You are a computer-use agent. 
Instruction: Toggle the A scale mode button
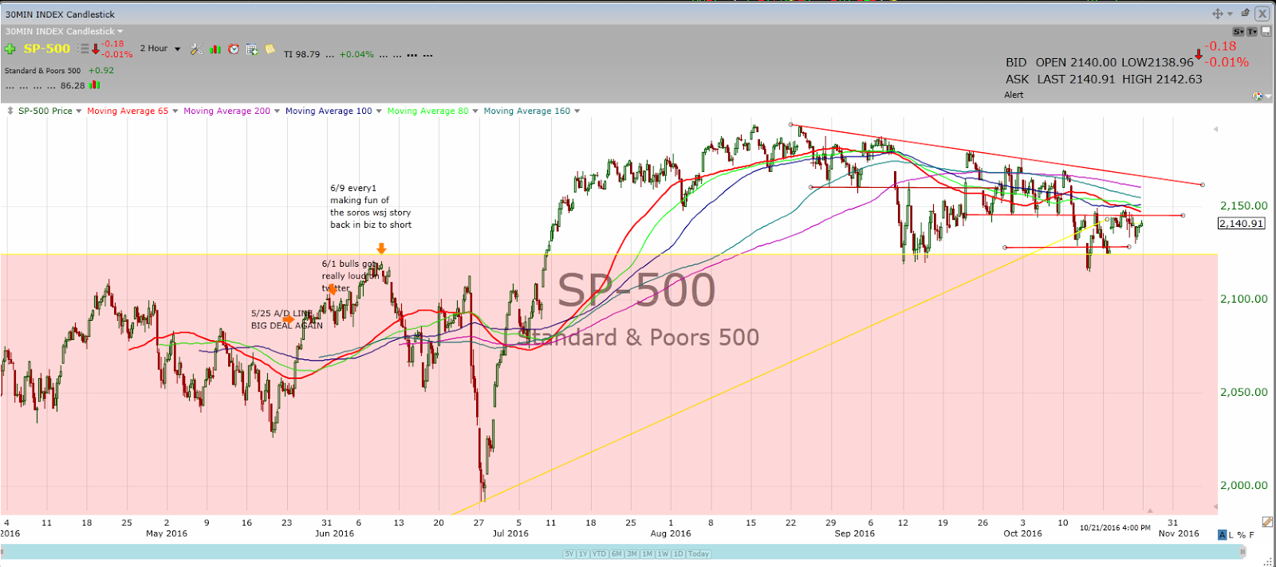tap(1223, 534)
